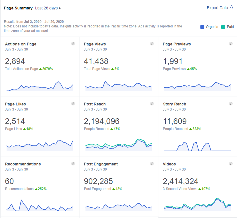
Task: Click the green Paid legend swatch
Action: [x=223, y=27]
